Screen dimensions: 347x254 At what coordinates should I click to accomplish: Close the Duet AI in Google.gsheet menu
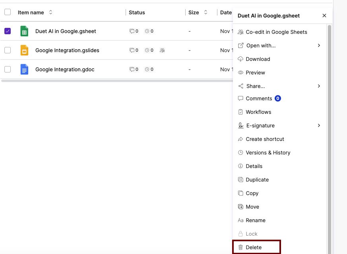[x=324, y=16]
